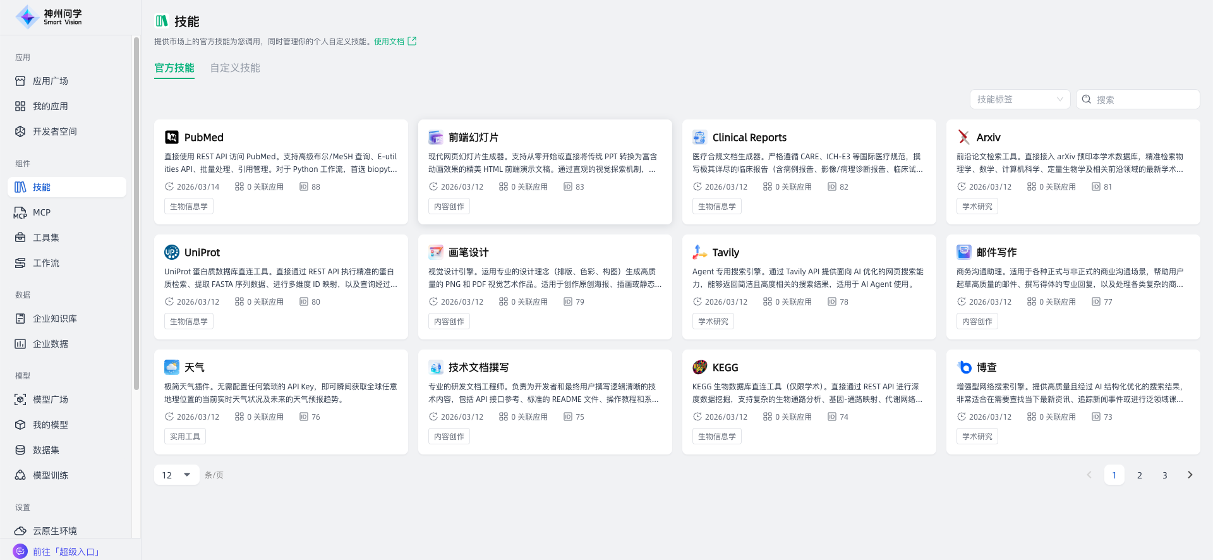This screenshot has height=560, width=1213.
Task: Open the 天气 weather skill icon
Action: [x=171, y=367]
